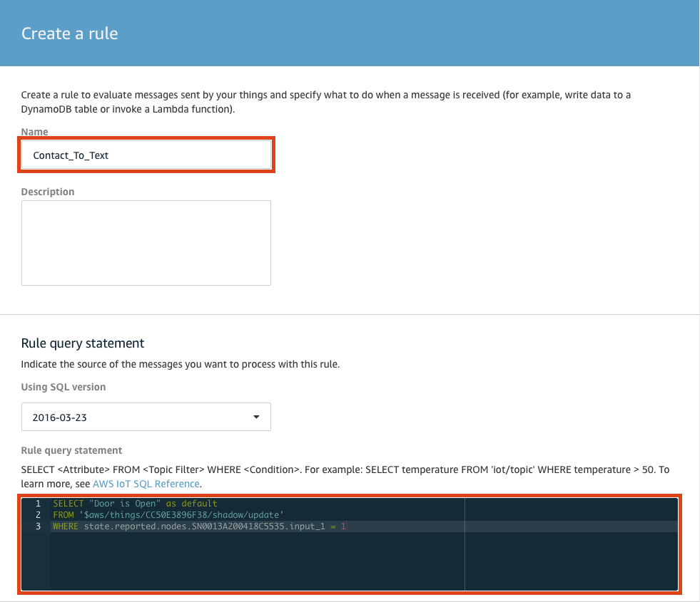Select line number 3 in editor gutter
The height and width of the screenshot is (602, 700).
click(x=38, y=526)
